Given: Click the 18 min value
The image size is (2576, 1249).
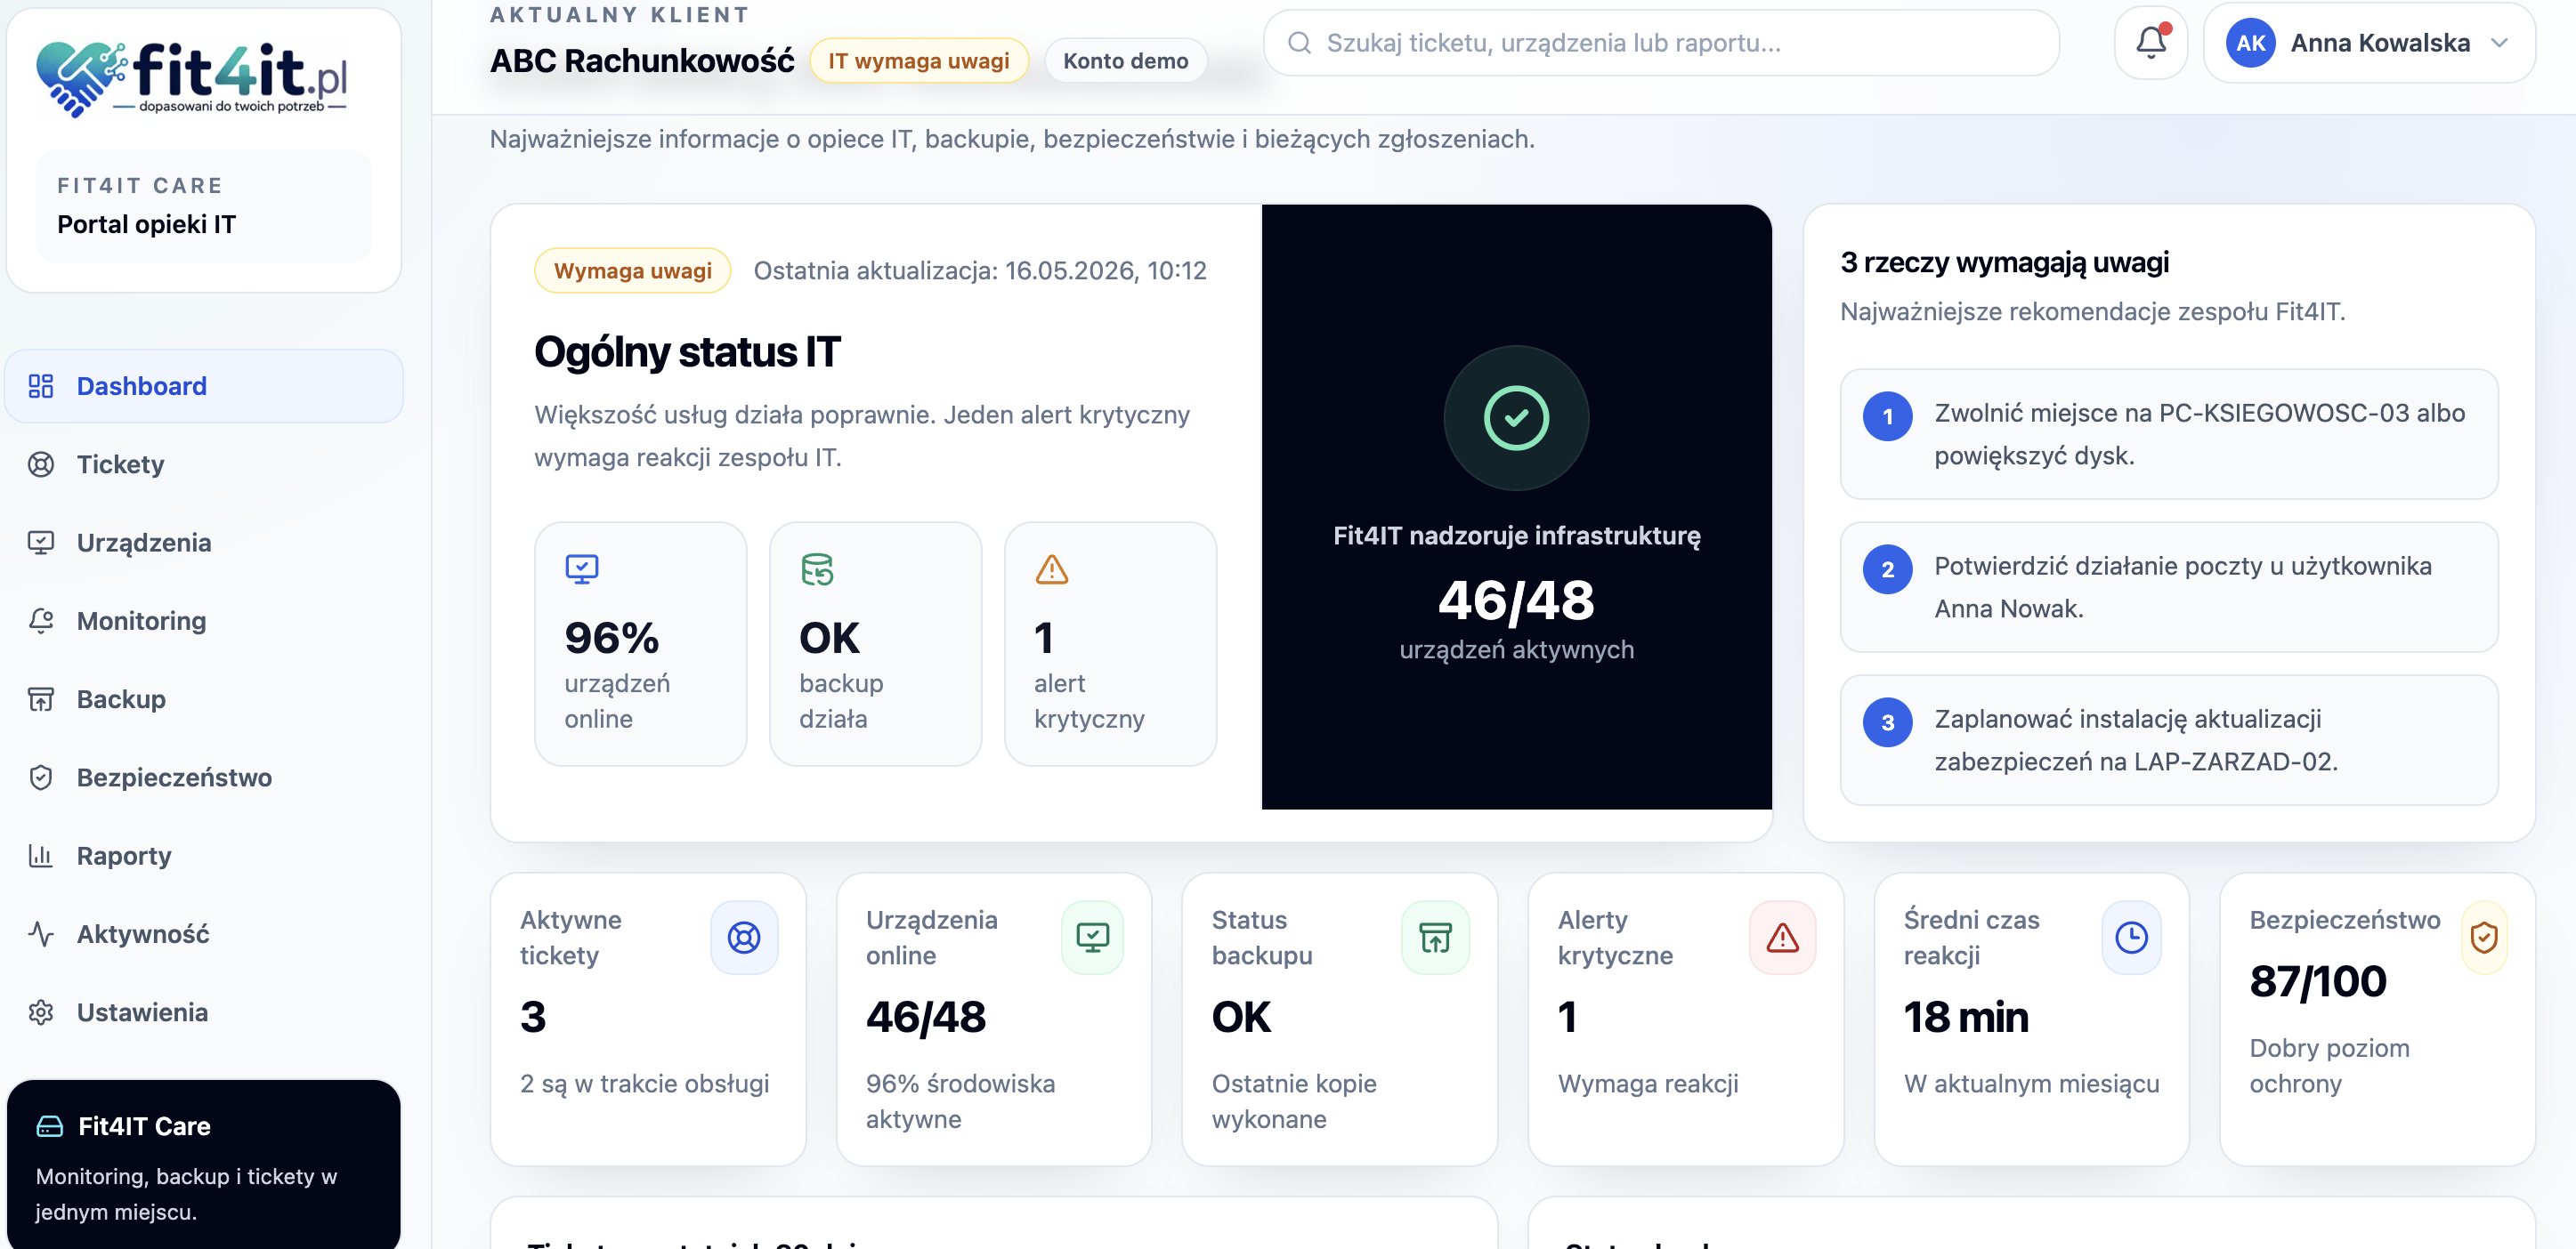Looking at the screenshot, I should tap(1966, 1017).
